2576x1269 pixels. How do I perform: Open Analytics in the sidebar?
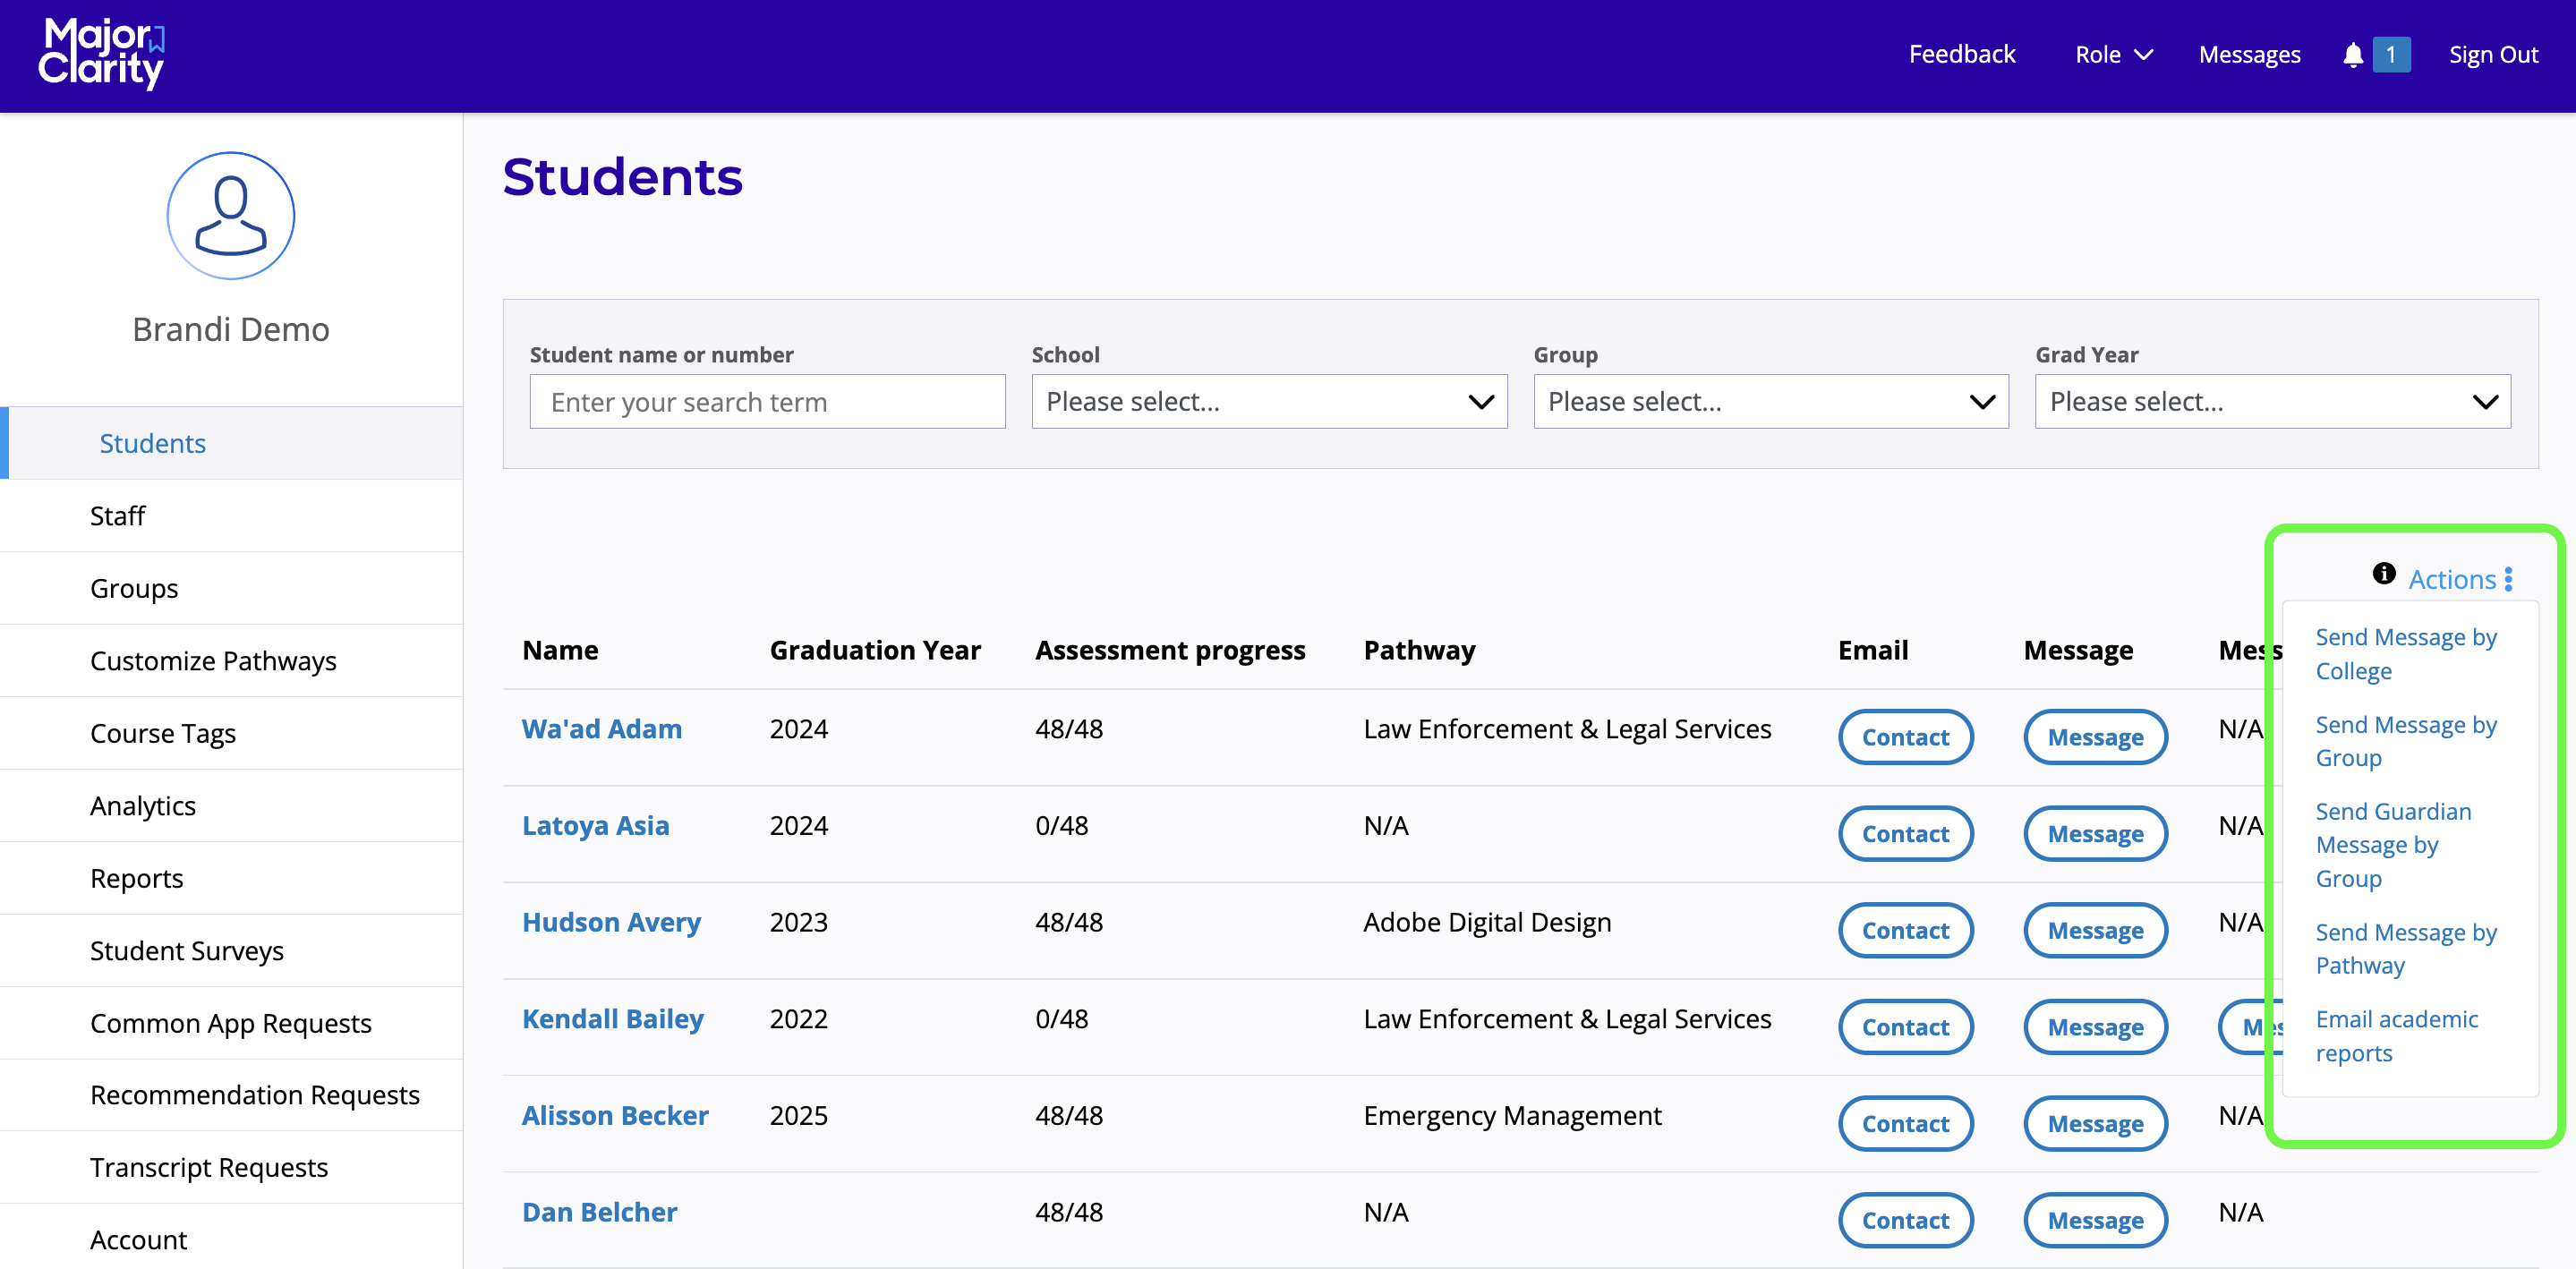(143, 805)
